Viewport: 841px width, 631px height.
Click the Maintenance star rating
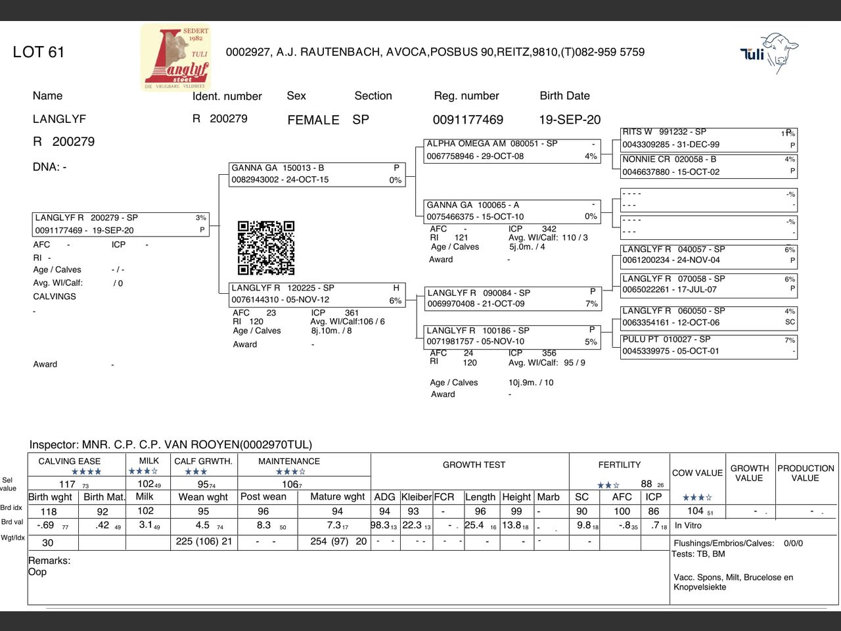coord(290,471)
